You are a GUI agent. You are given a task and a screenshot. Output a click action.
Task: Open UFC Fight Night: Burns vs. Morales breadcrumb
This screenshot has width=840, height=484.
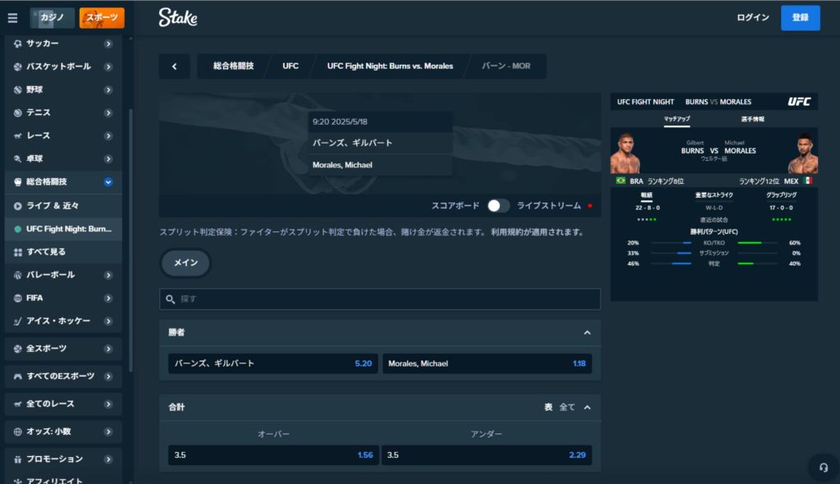[390, 66]
